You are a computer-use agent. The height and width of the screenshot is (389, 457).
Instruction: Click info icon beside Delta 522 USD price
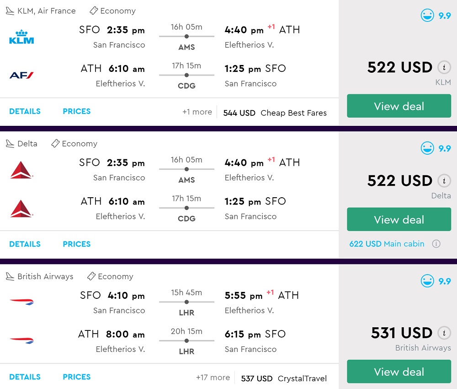tap(443, 180)
